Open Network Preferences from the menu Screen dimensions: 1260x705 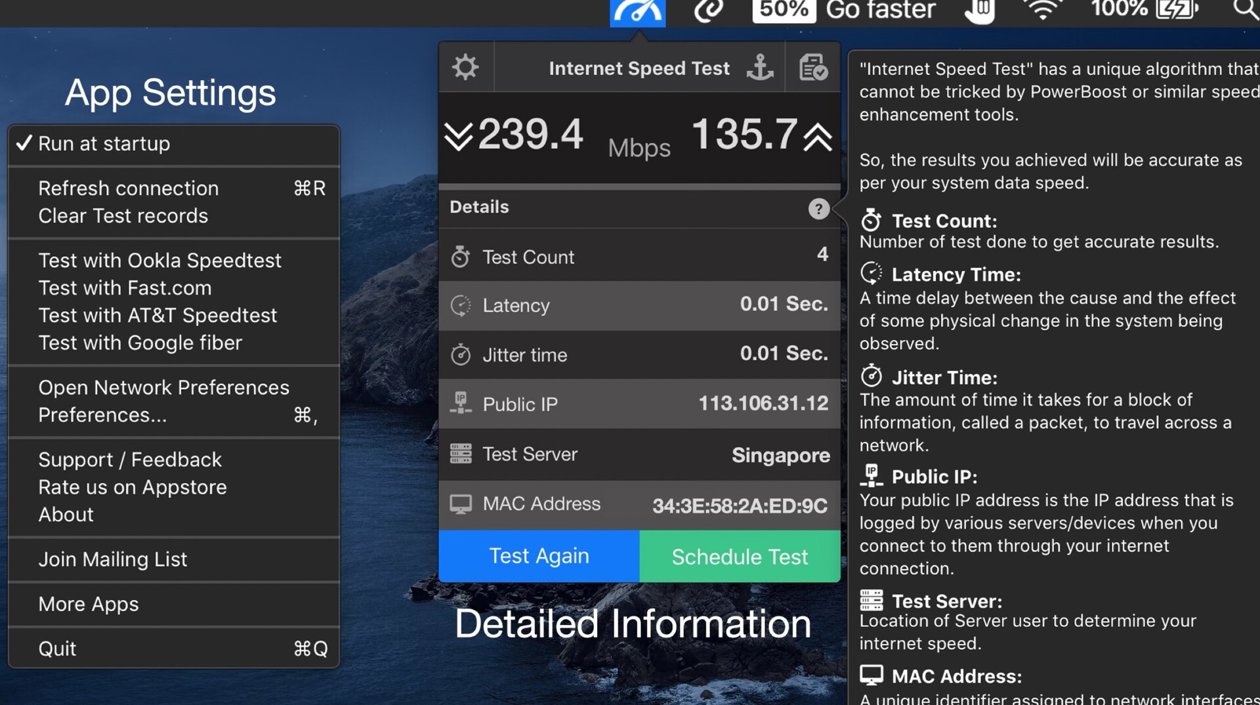click(x=174, y=388)
